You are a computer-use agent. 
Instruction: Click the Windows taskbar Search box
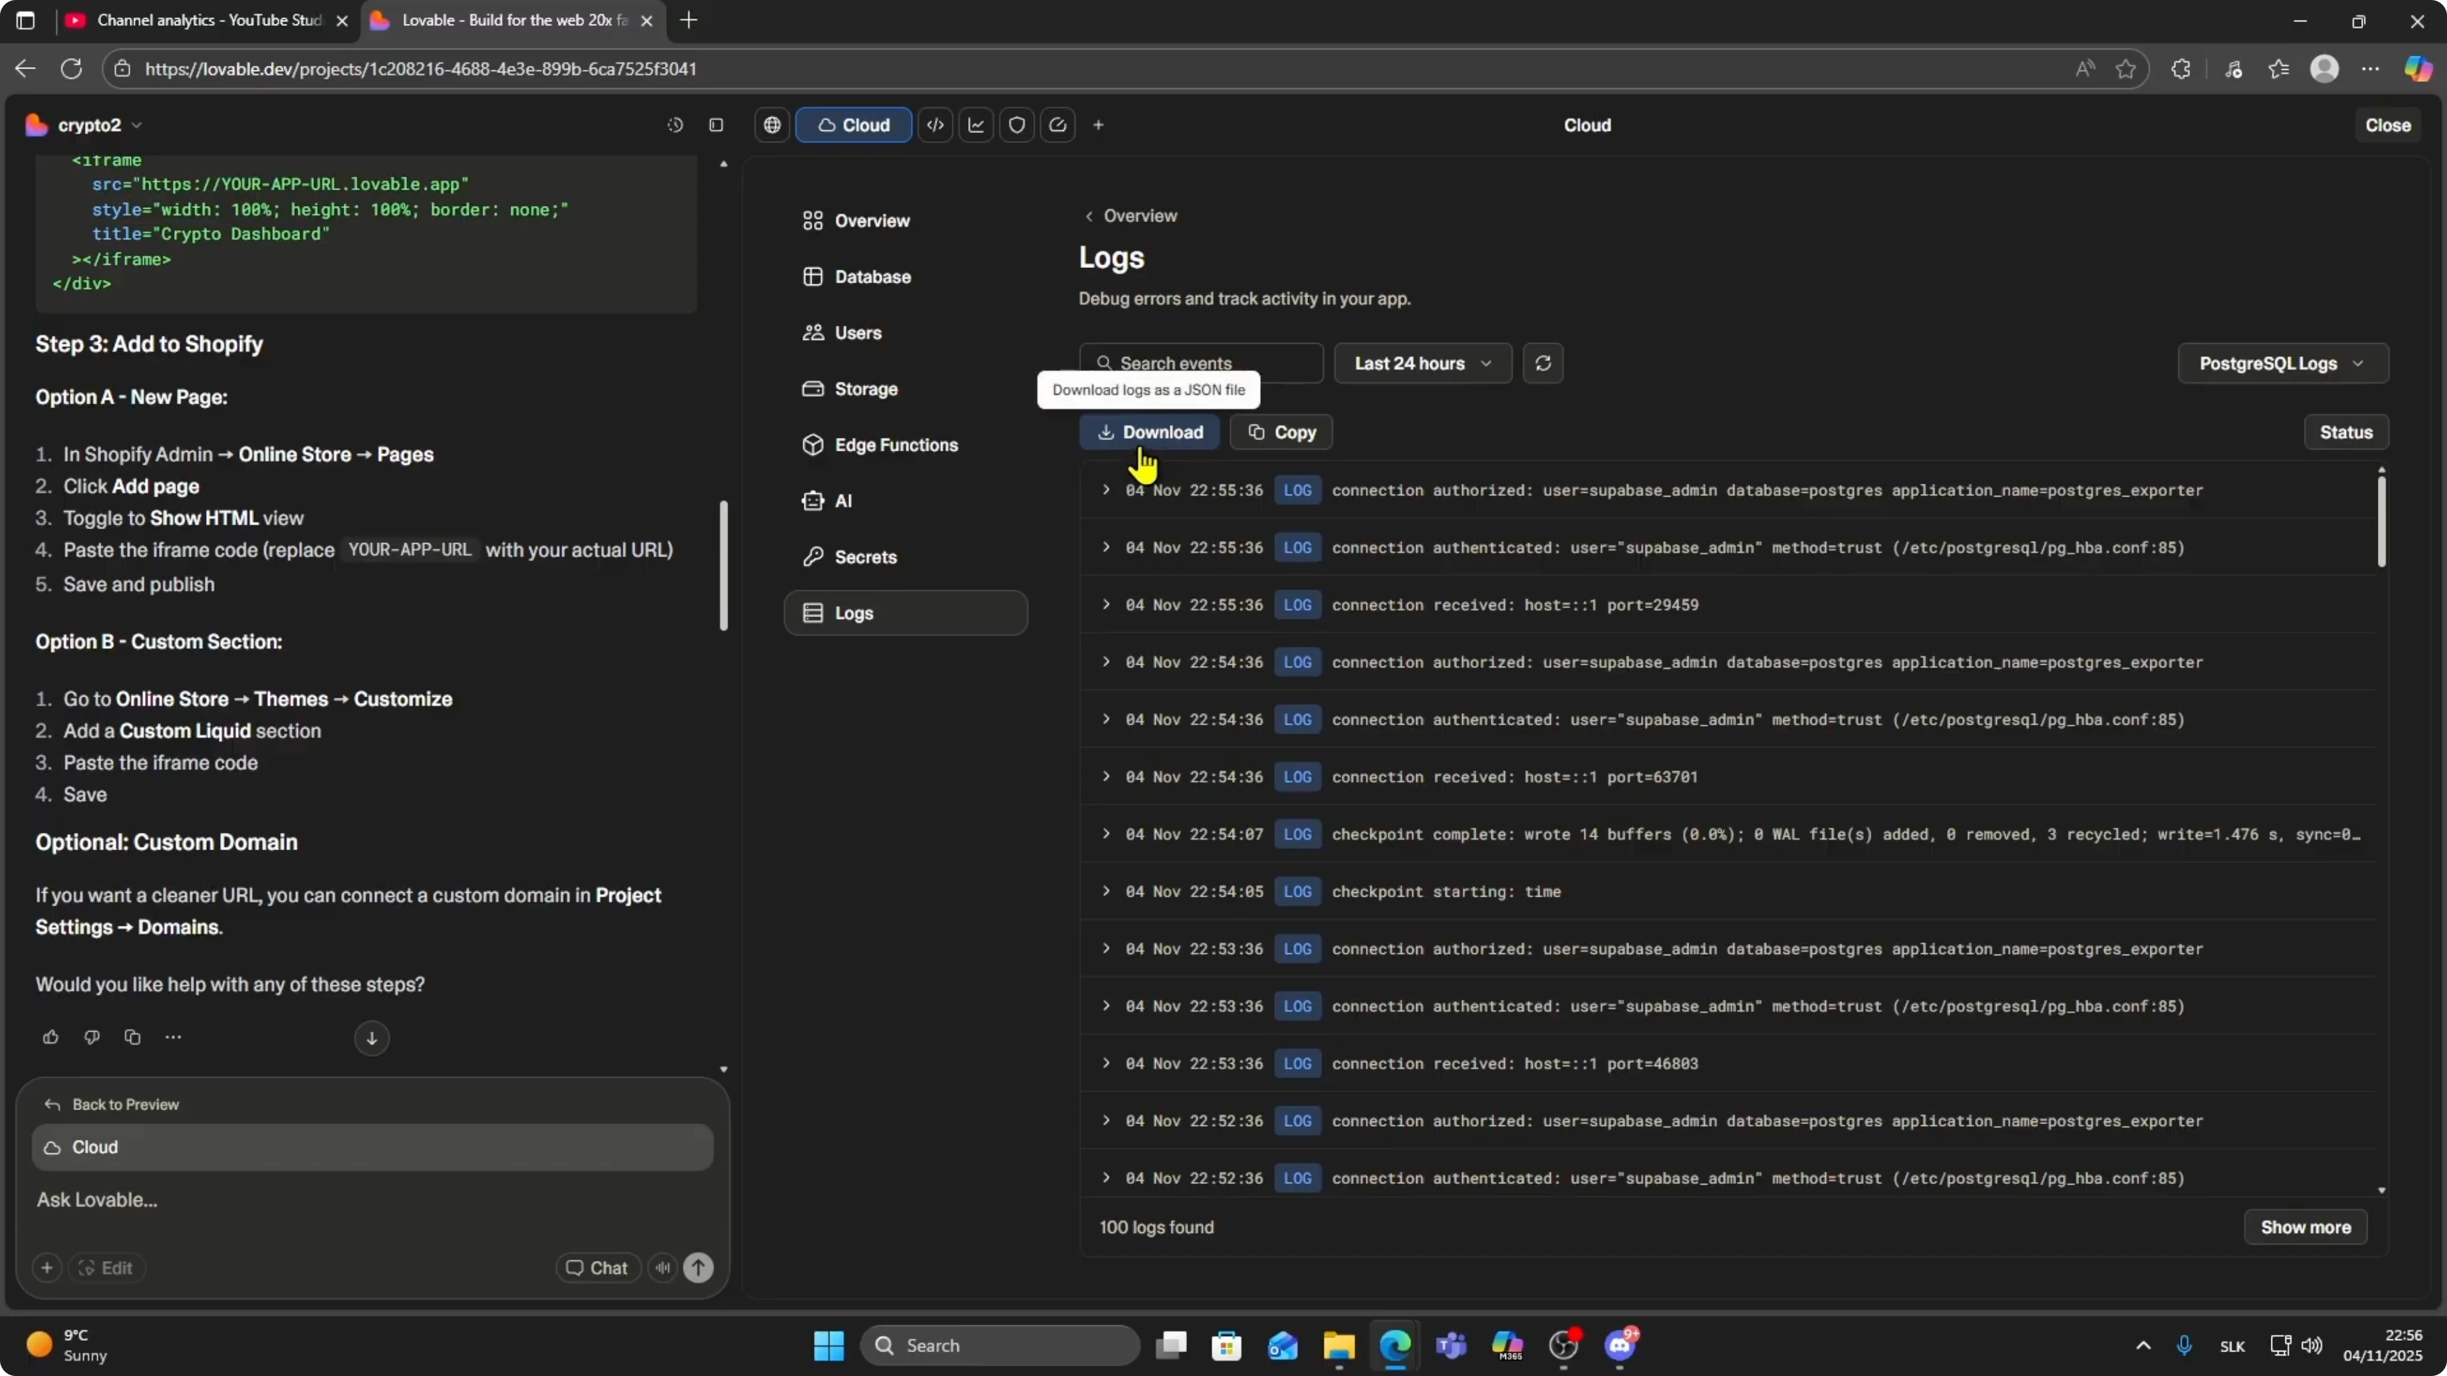pos(999,1345)
